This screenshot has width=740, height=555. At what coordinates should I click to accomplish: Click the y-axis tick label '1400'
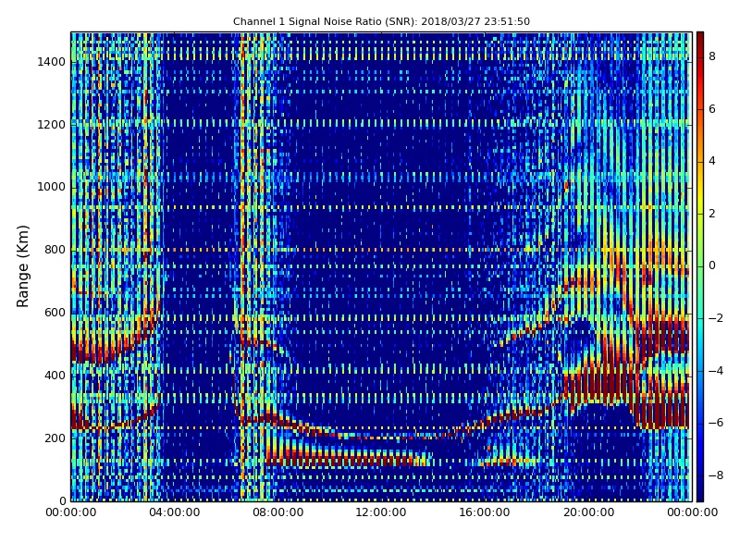pos(52,62)
